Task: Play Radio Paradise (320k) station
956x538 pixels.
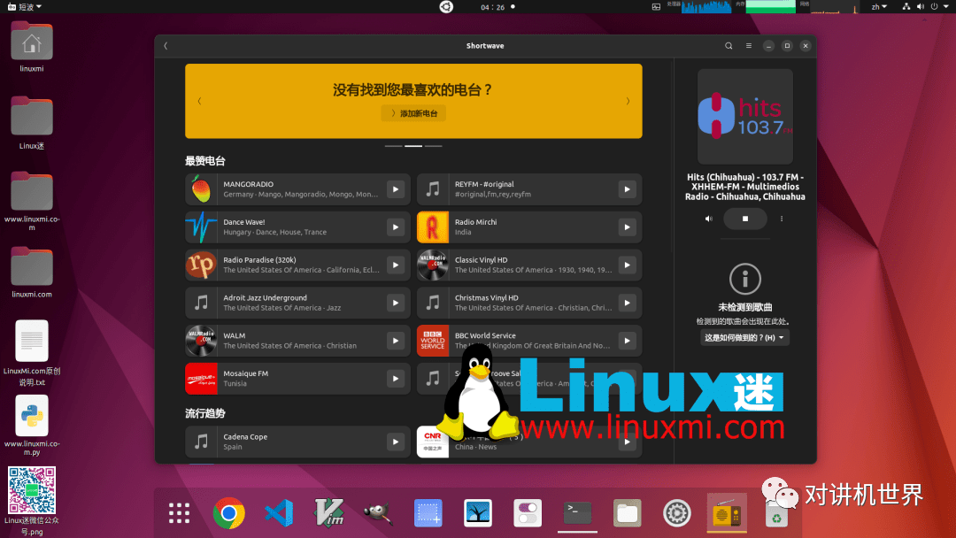Action: tap(396, 265)
